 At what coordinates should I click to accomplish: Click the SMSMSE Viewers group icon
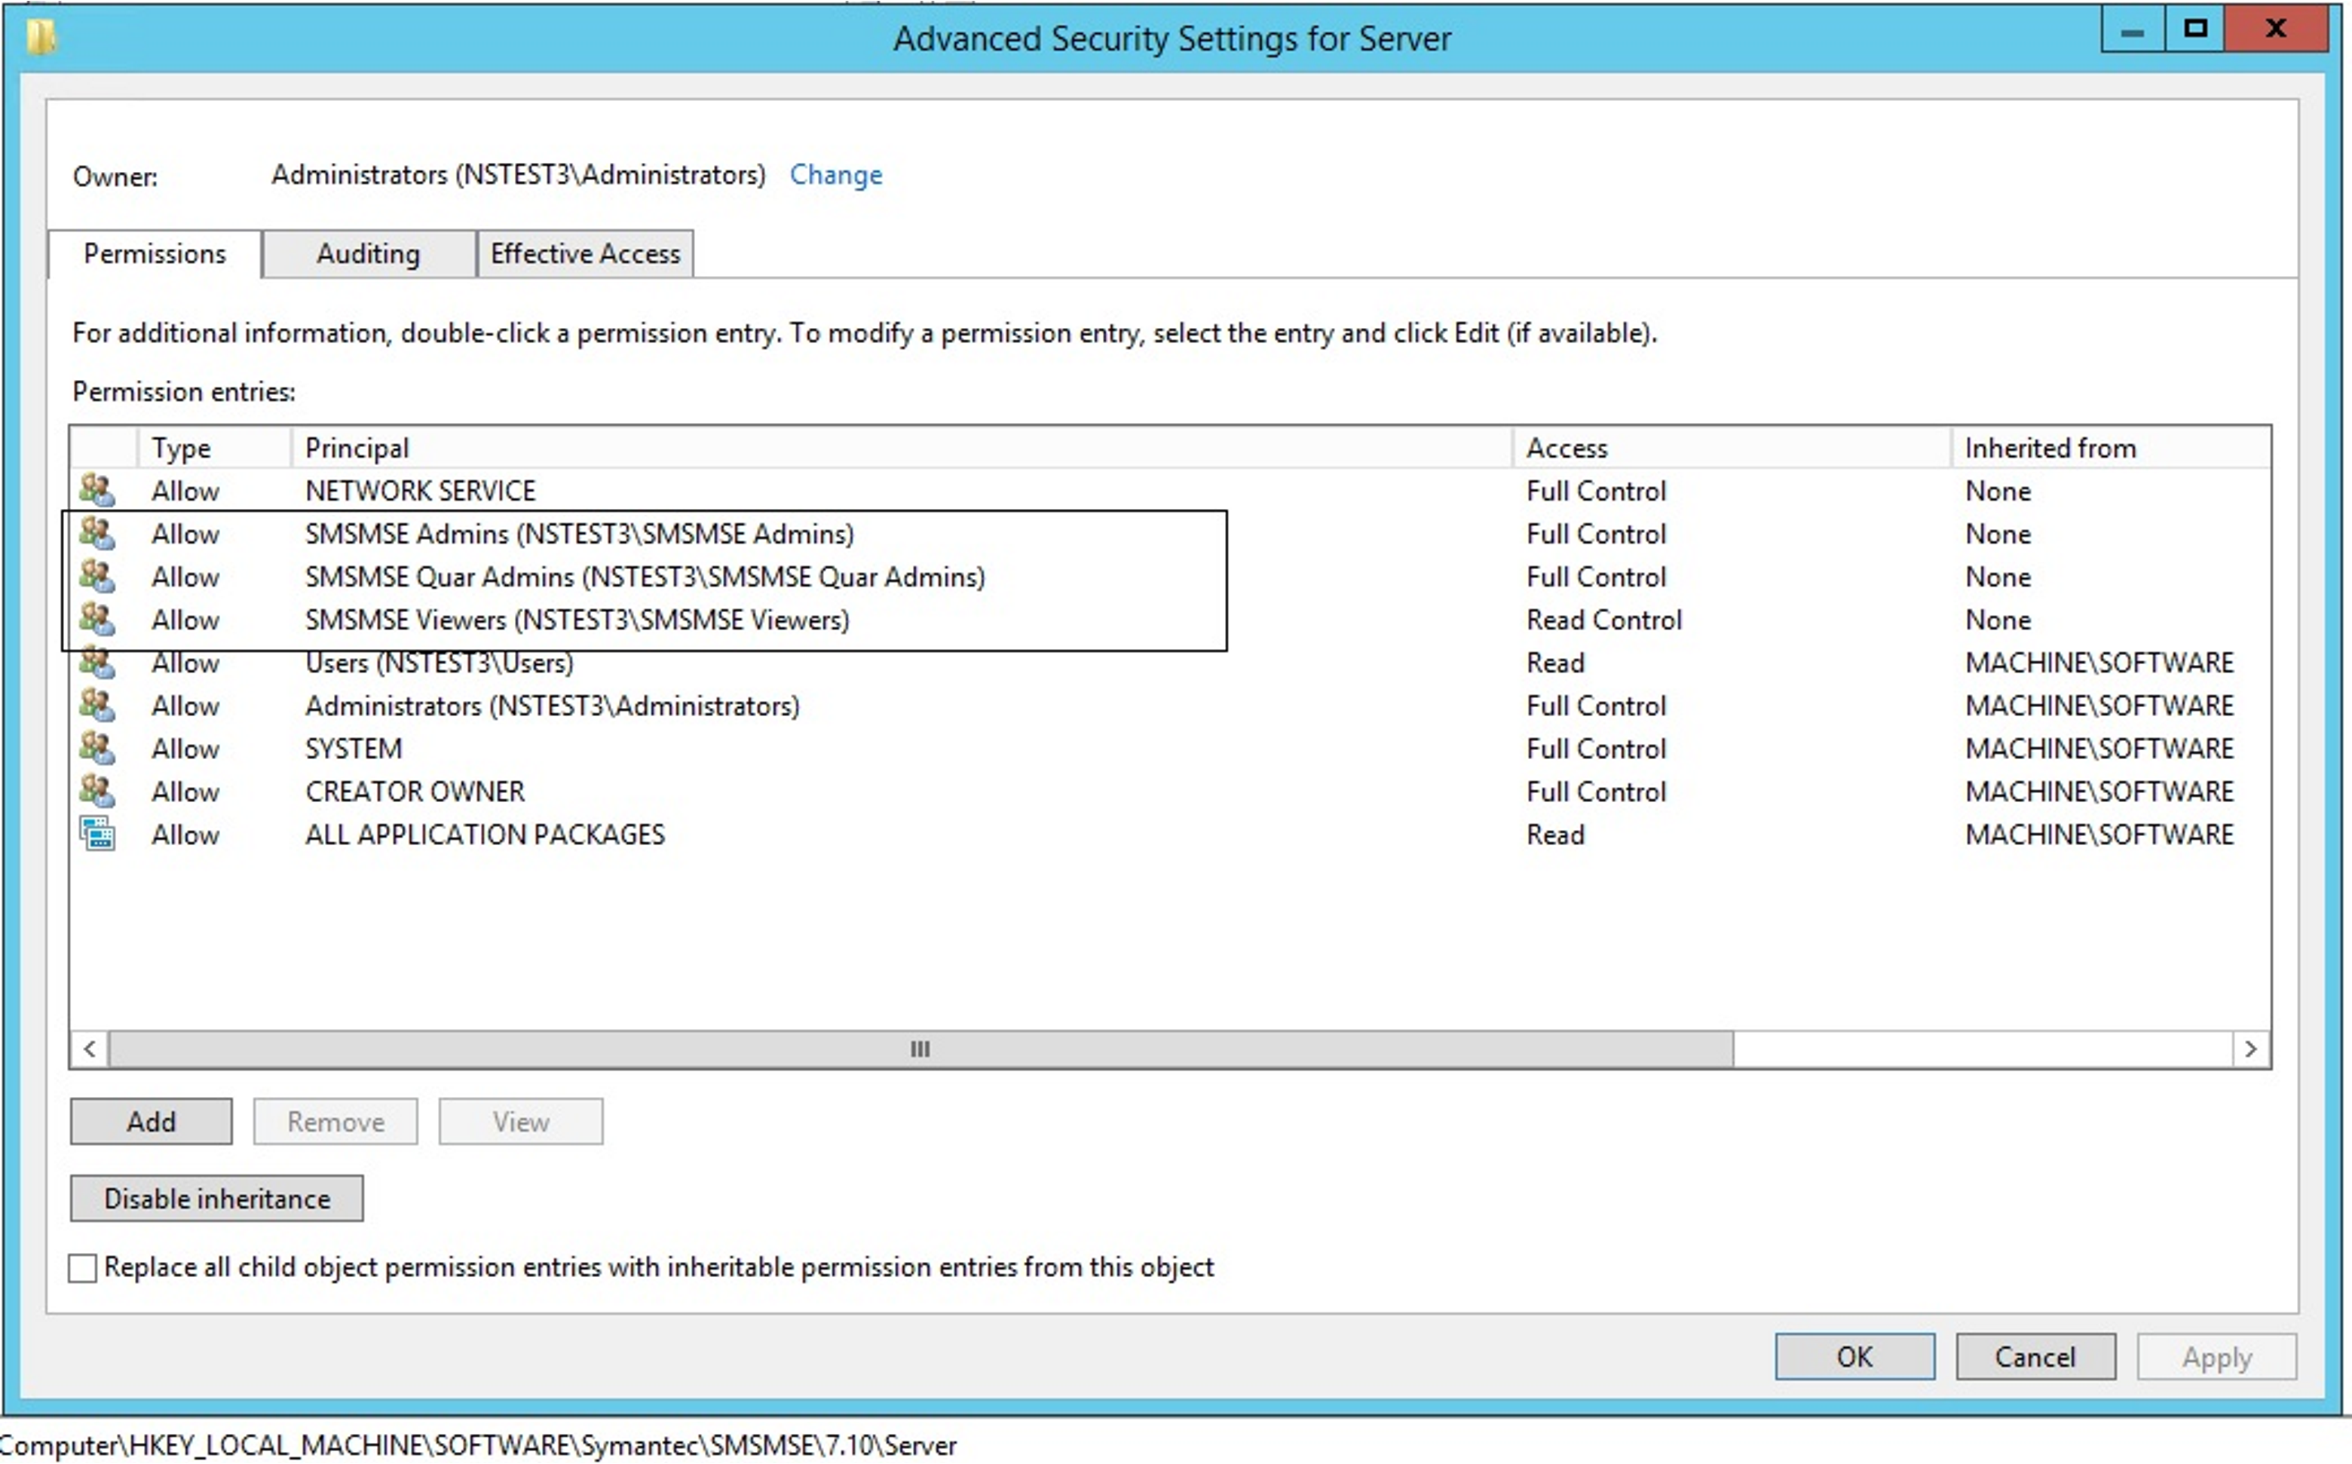[96, 619]
